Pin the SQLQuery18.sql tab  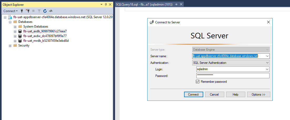tap(176, 4)
